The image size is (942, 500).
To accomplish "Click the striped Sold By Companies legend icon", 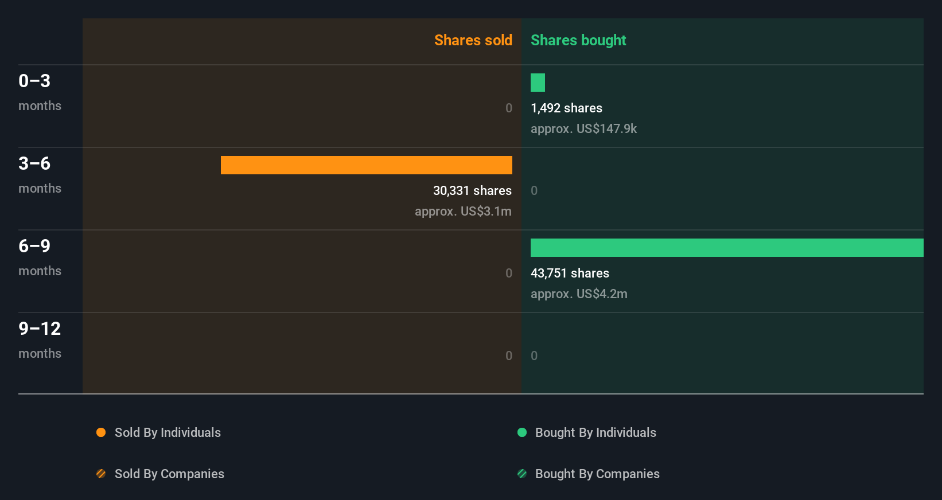I will 101,474.
